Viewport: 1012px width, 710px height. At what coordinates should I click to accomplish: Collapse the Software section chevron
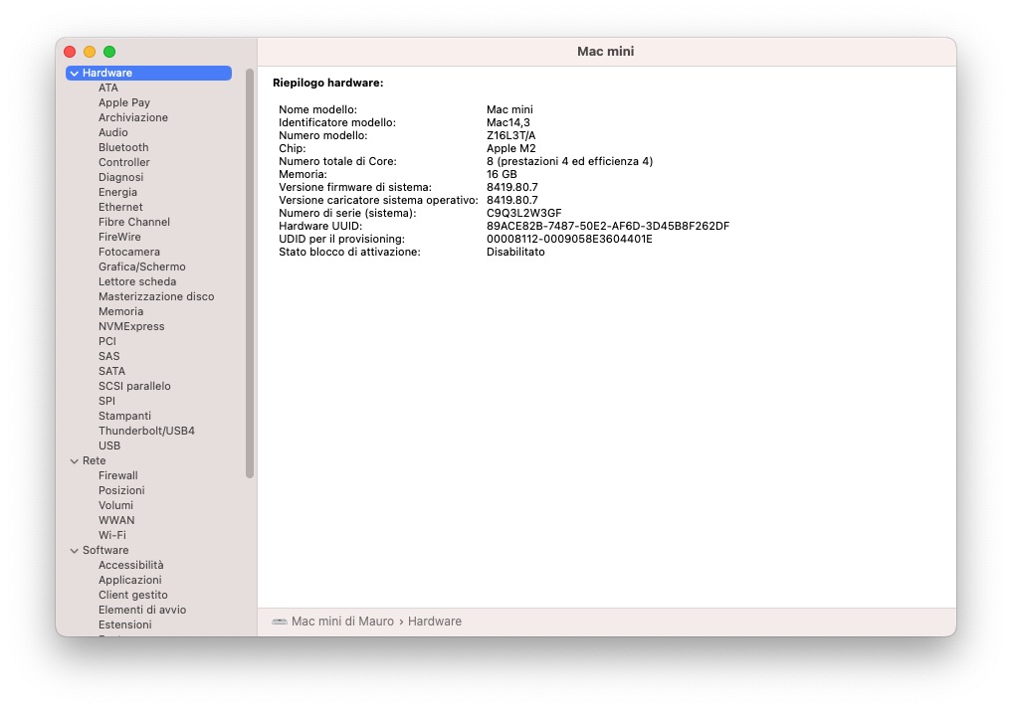(x=75, y=551)
